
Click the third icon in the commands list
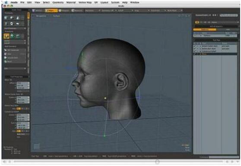tap(6, 58)
